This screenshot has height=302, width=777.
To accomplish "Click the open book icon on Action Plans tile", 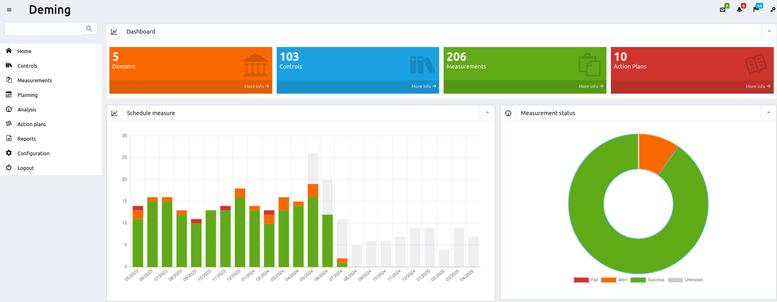I will click(x=756, y=64).
